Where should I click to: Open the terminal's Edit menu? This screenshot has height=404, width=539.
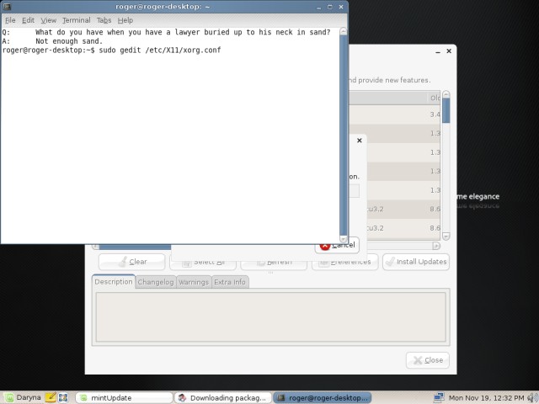click(28, 20)
